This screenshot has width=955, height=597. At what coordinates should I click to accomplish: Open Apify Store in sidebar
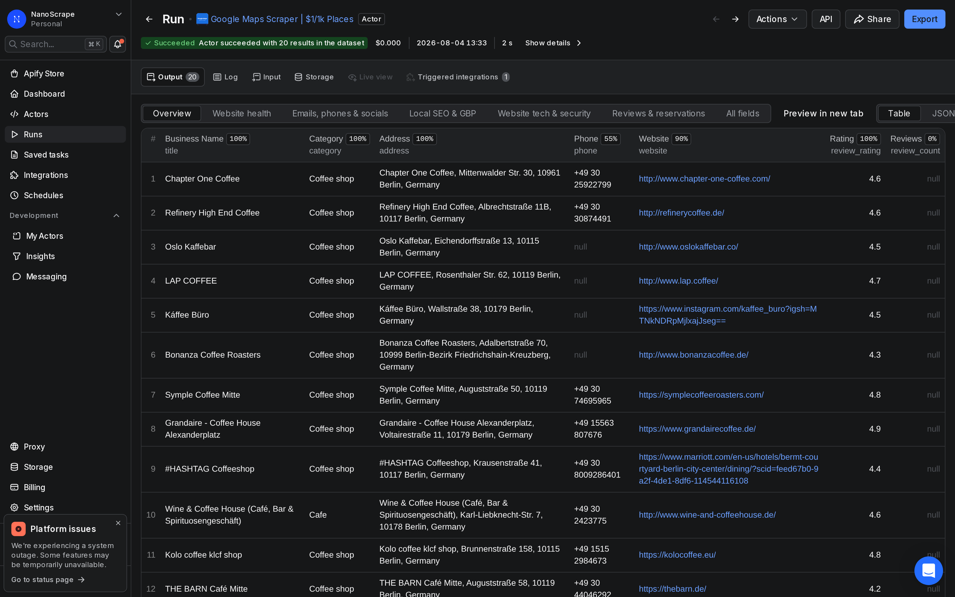(x=65, y=73)
